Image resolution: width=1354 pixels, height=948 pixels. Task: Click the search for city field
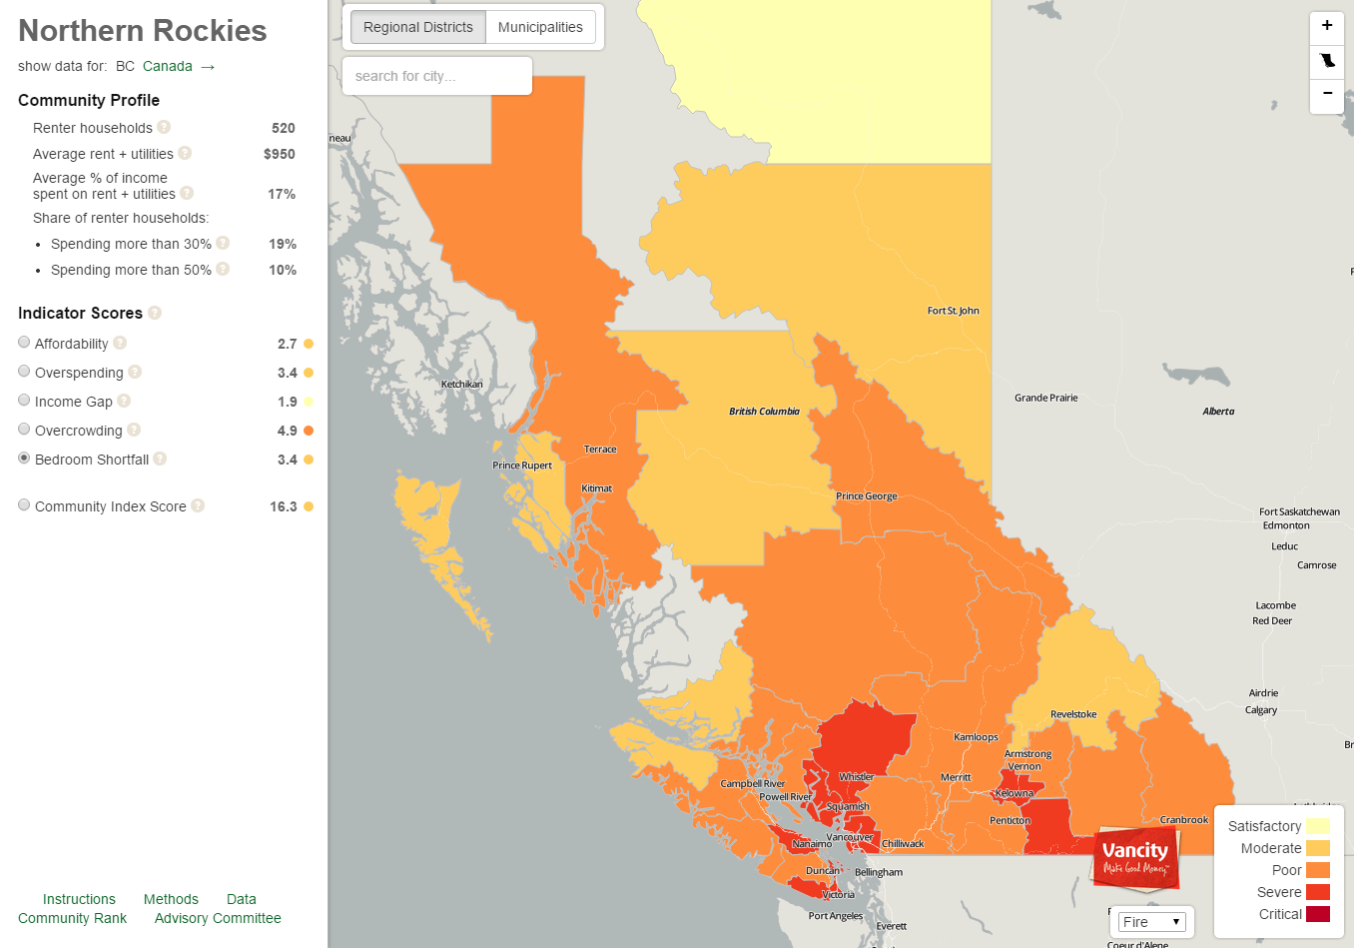[436, 75]
